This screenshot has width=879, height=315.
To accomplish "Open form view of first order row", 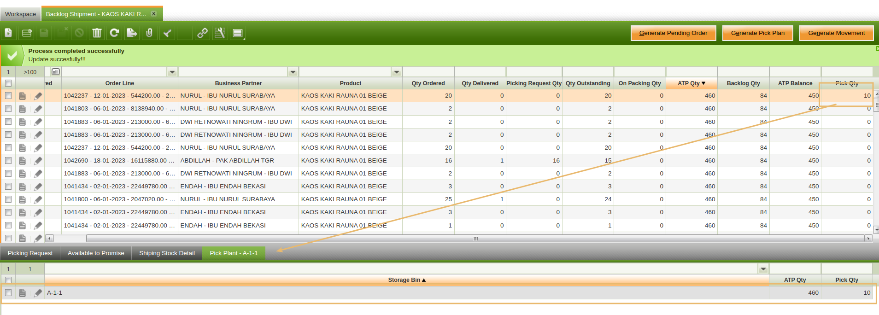I will (22, 96).
